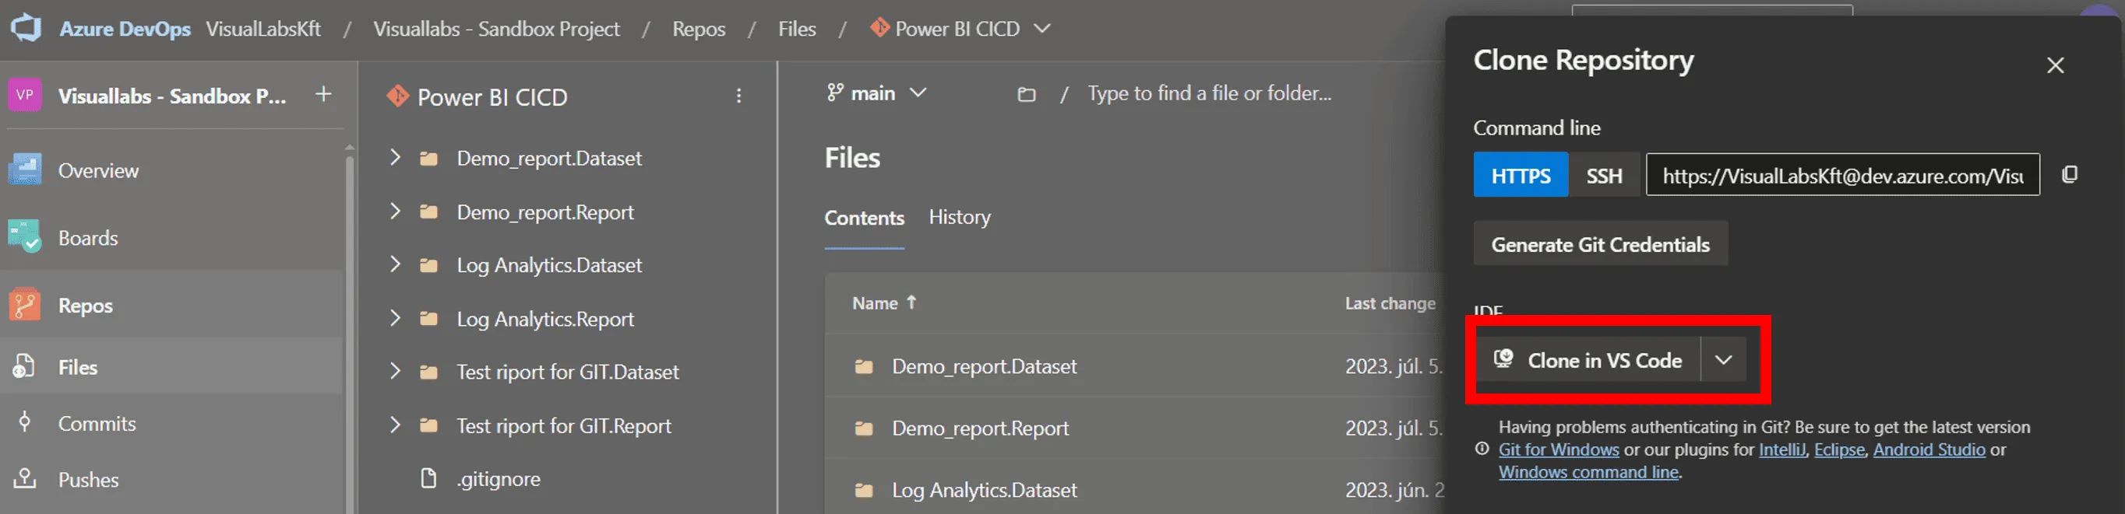Expand the Demo_report.Report tree folder
The height and width of the screenshot is (514, 2125).
[x=395, y=212]
